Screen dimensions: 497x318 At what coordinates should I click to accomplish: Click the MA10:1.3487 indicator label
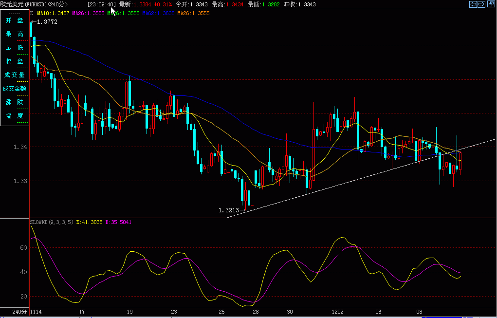[x=53, y=13]
